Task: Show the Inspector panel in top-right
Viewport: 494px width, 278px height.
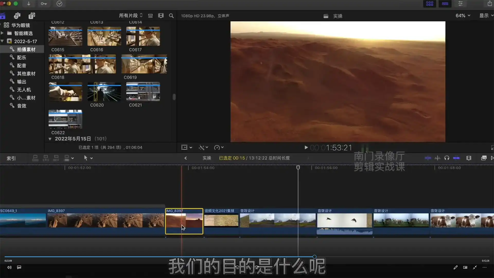Action: [x=460, y=4]
